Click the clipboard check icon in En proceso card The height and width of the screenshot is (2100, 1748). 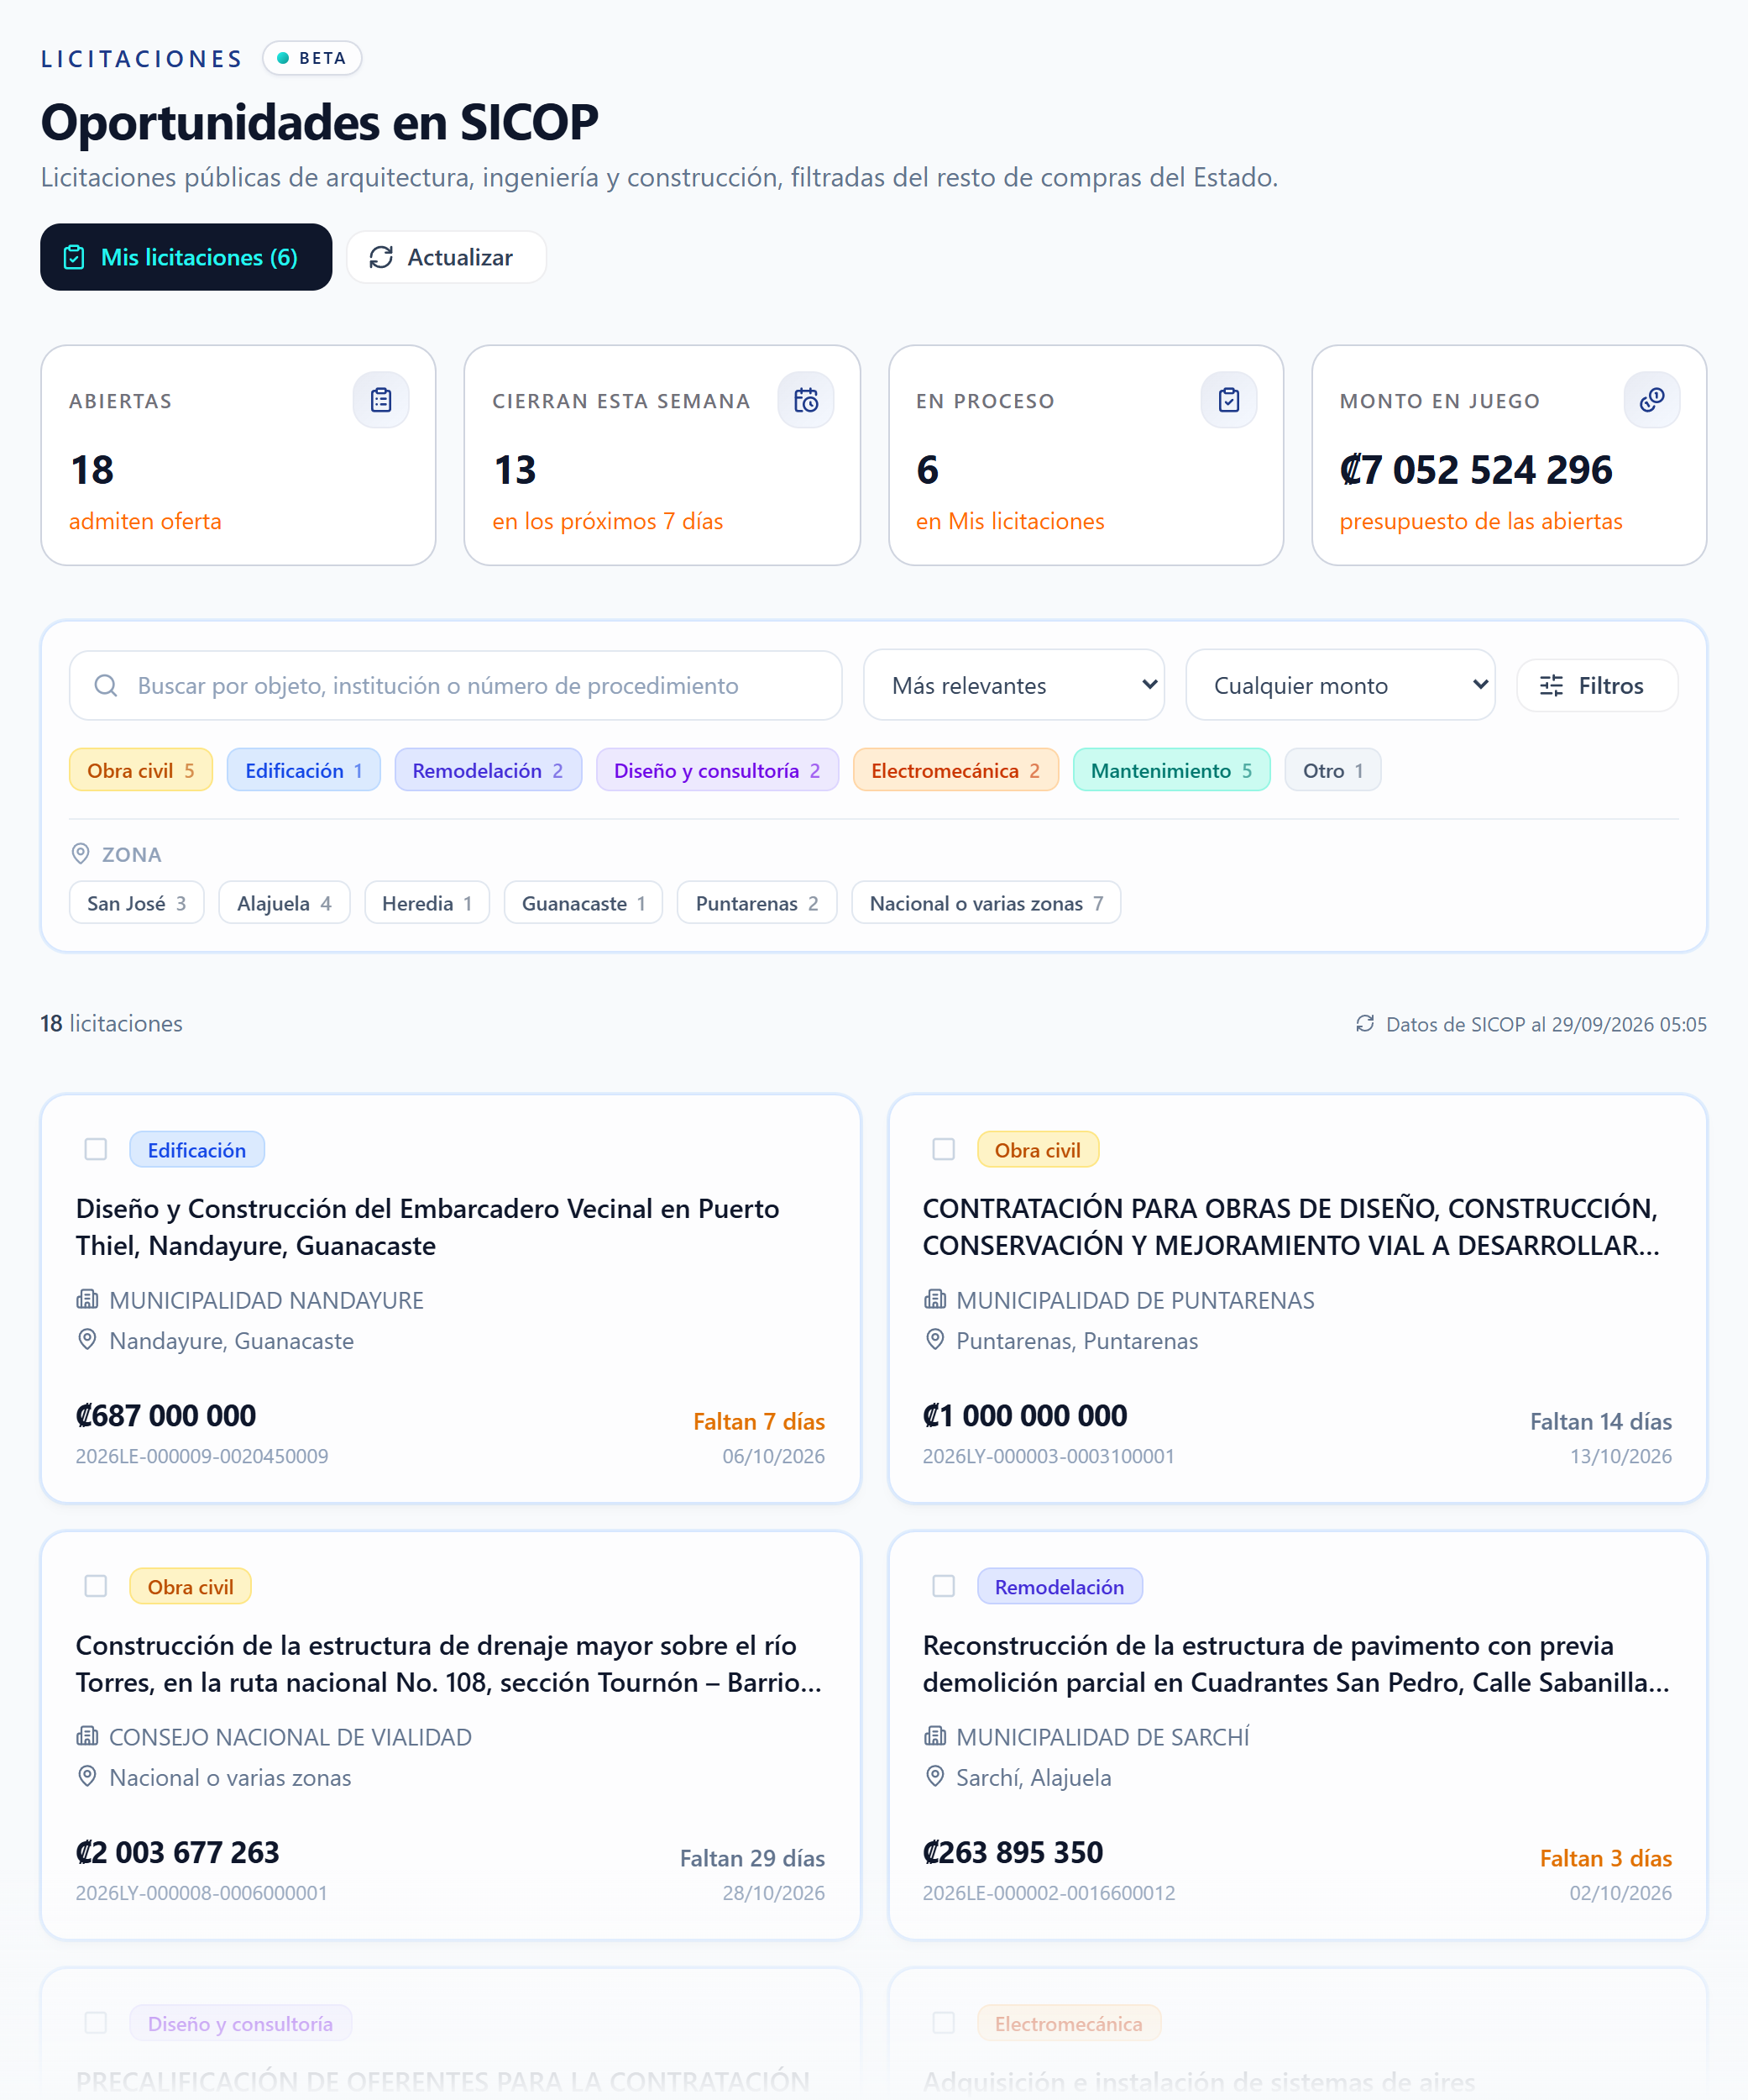[1229, 400]
